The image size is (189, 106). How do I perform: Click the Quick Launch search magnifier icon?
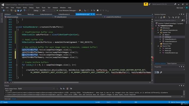point(175,4)
